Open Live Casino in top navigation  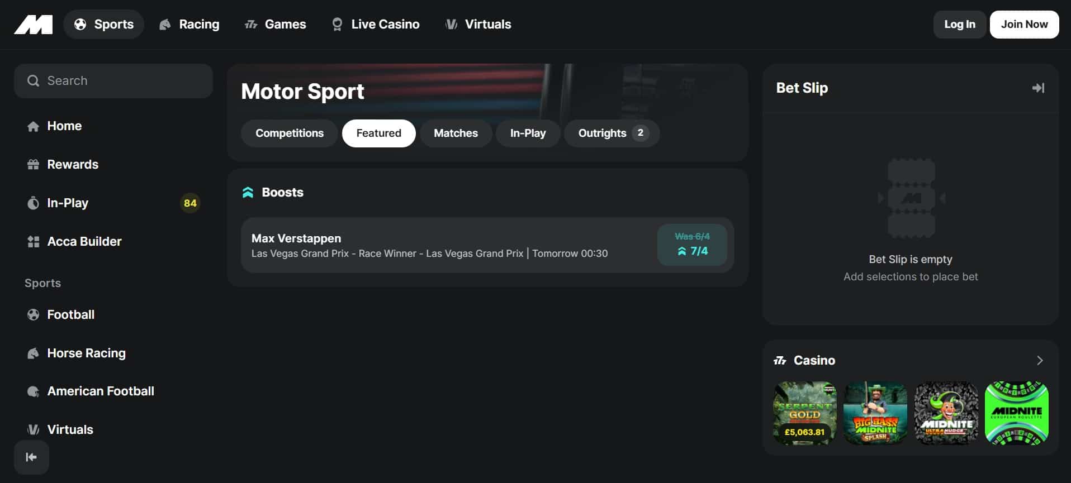pyautogui.click(x=376, y=25)
